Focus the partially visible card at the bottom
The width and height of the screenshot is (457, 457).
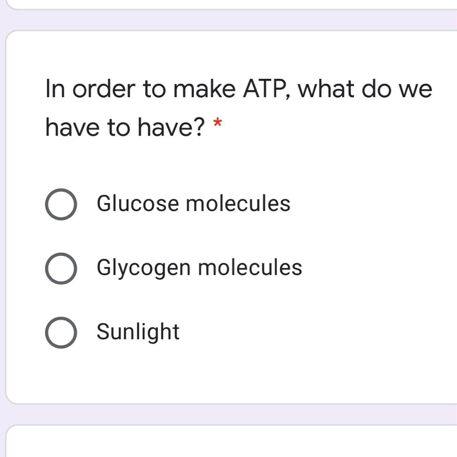(229, 442)
